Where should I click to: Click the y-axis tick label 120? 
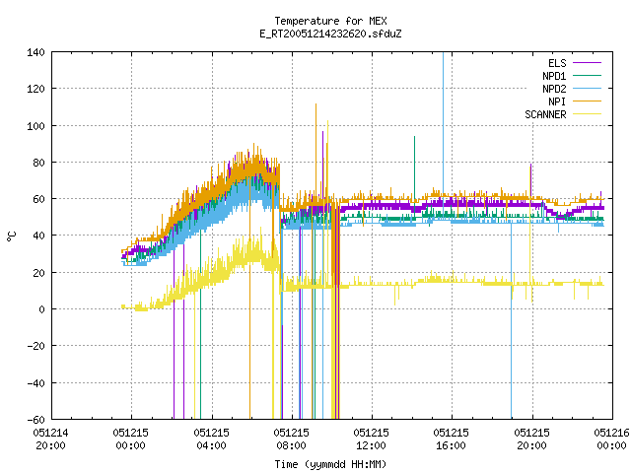coord(35,89)
